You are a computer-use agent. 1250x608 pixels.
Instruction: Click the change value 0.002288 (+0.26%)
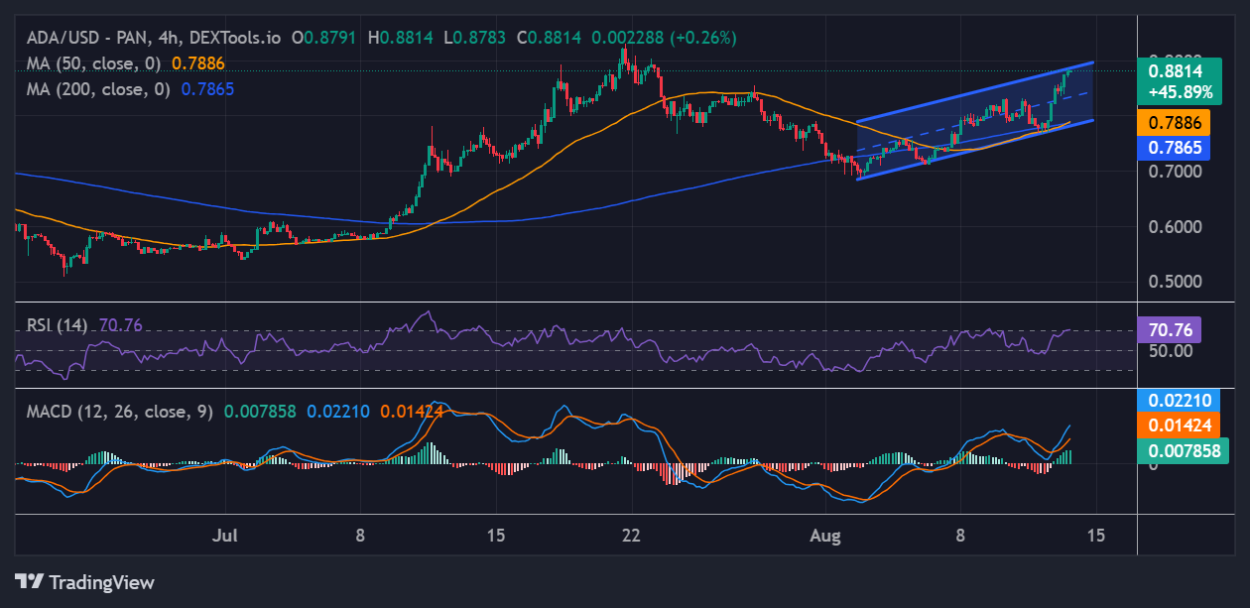click(x=664, y=38)
